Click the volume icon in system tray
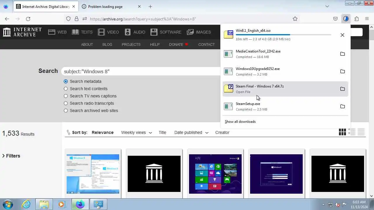The image size is (374, 210). tap(337, 204)
